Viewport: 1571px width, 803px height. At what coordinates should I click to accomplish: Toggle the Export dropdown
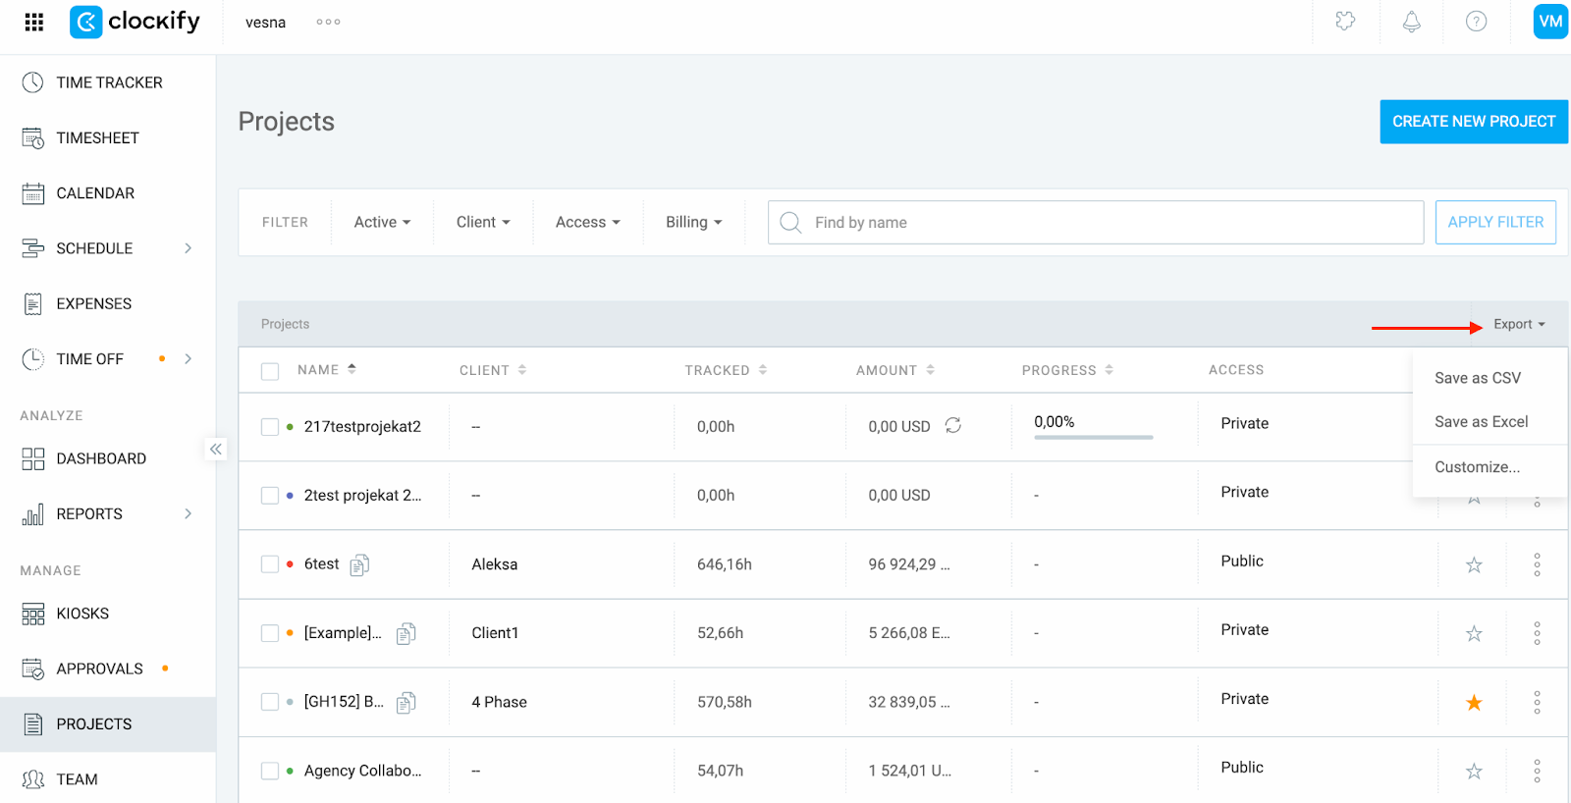click(x=1519, y=324)
